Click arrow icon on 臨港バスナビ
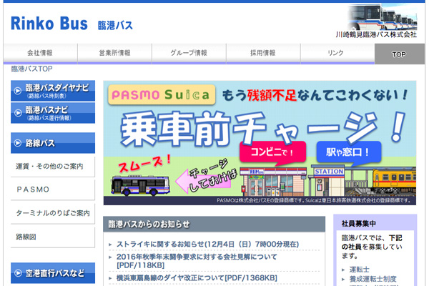 tap(18, 113)
